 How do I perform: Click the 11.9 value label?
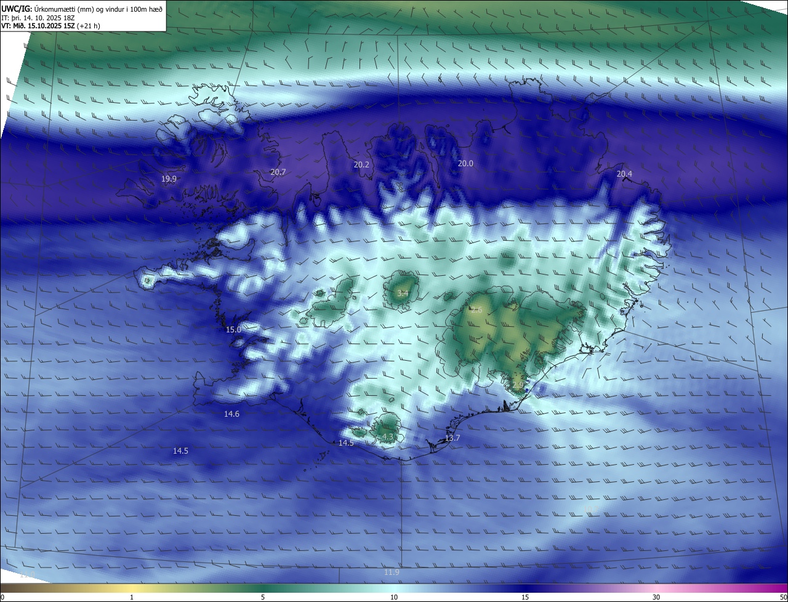click(x=392, y=572)
